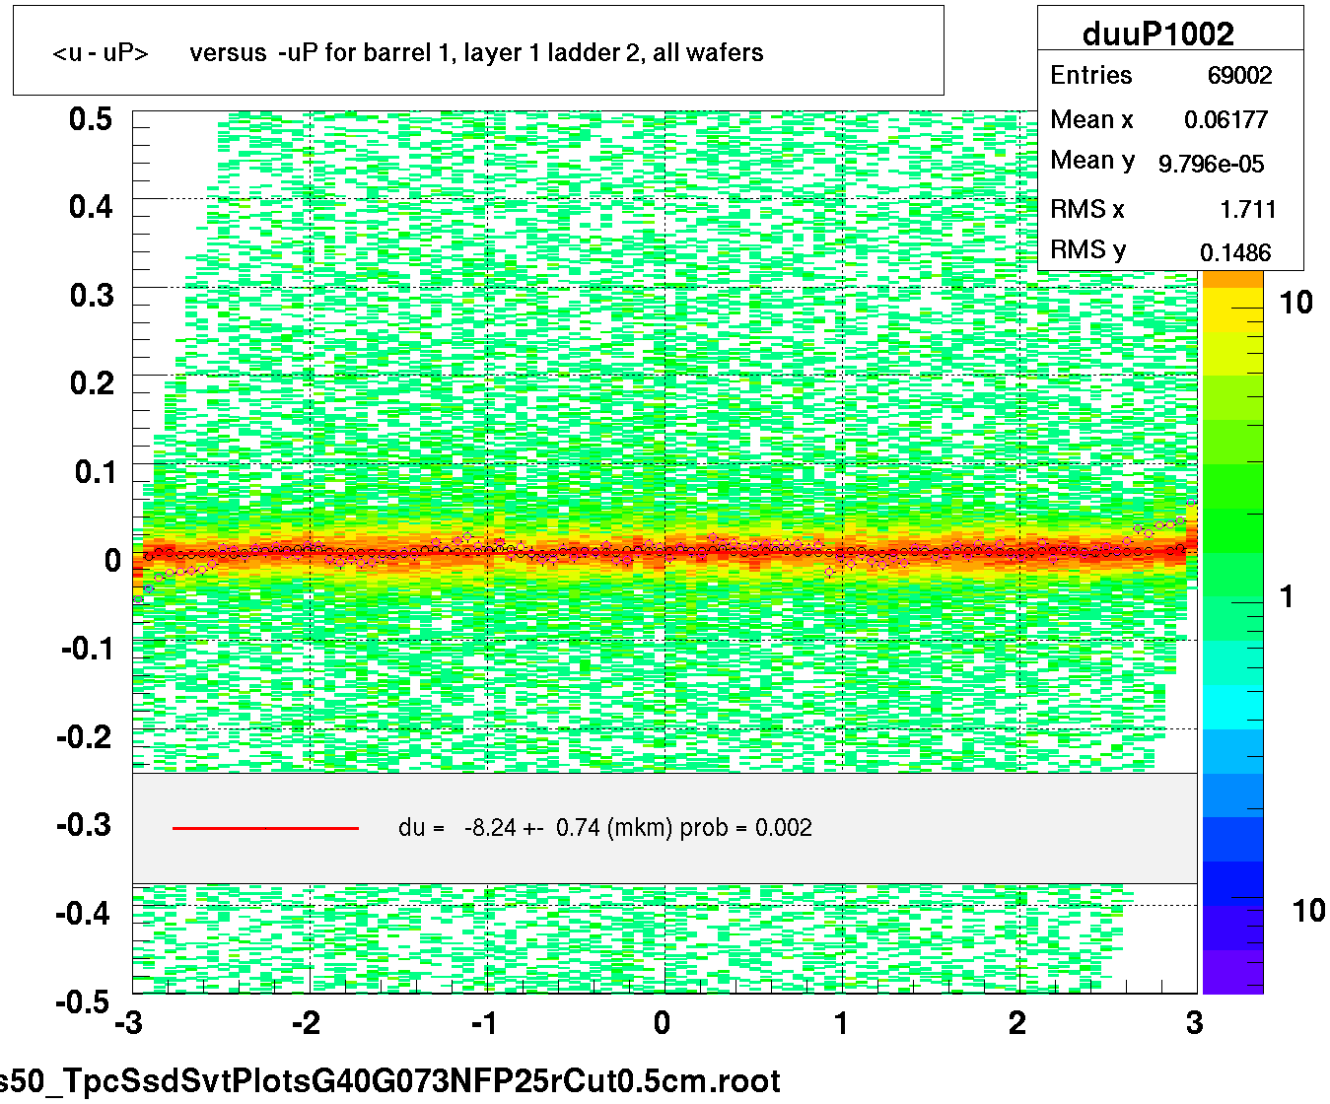Click the y-axis label 0.4
The image size is (1330, 1104).
(91, 207)
